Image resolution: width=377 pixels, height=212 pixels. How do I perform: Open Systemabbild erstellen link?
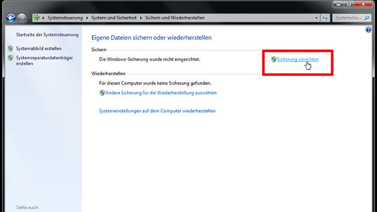coord(39,48)
